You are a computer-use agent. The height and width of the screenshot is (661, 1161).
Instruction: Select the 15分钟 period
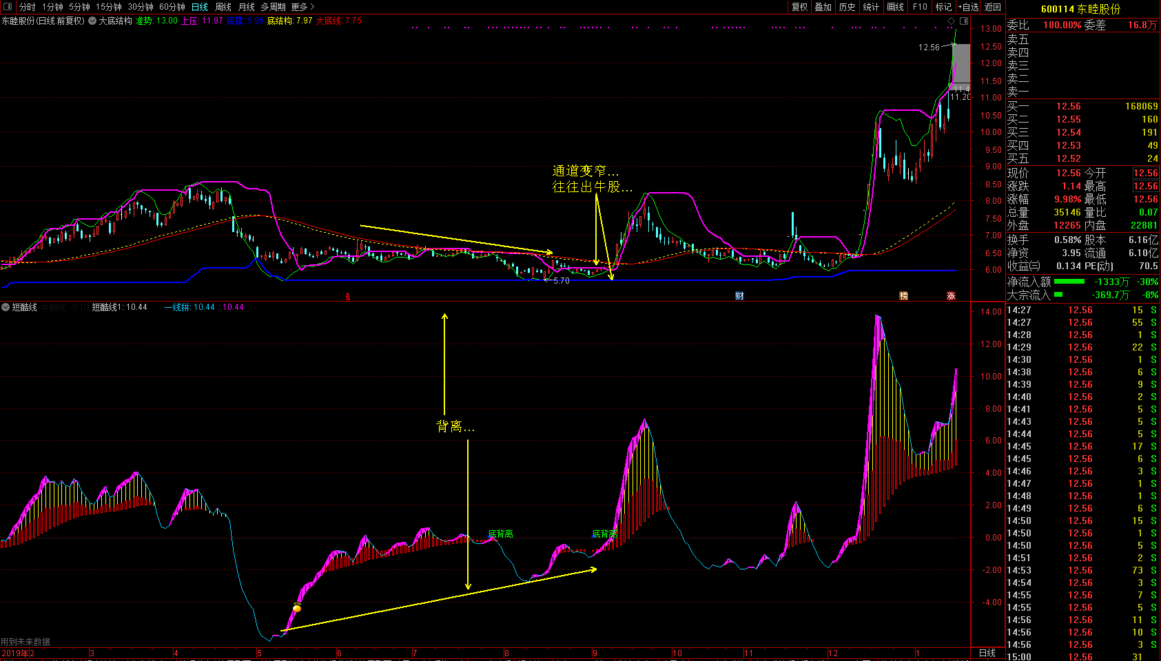tap(109, 7)
